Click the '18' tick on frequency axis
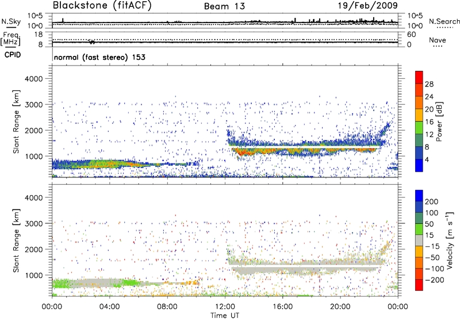The height and width of the screenshot is (319, 460). [39, 35]
